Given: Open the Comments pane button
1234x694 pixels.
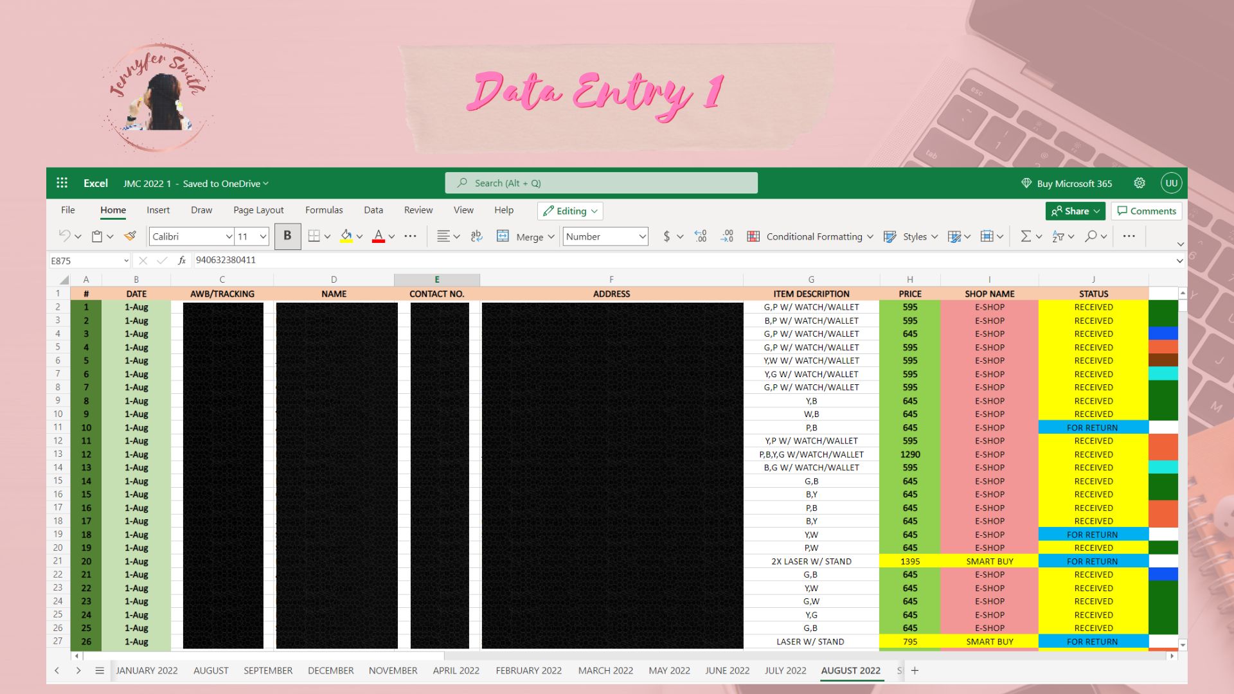Looking at the screenshot, I should coord(1147,211).
